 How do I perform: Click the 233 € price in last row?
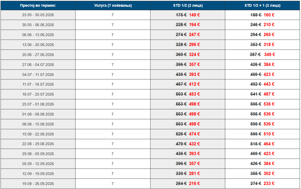tap(269, 184)
